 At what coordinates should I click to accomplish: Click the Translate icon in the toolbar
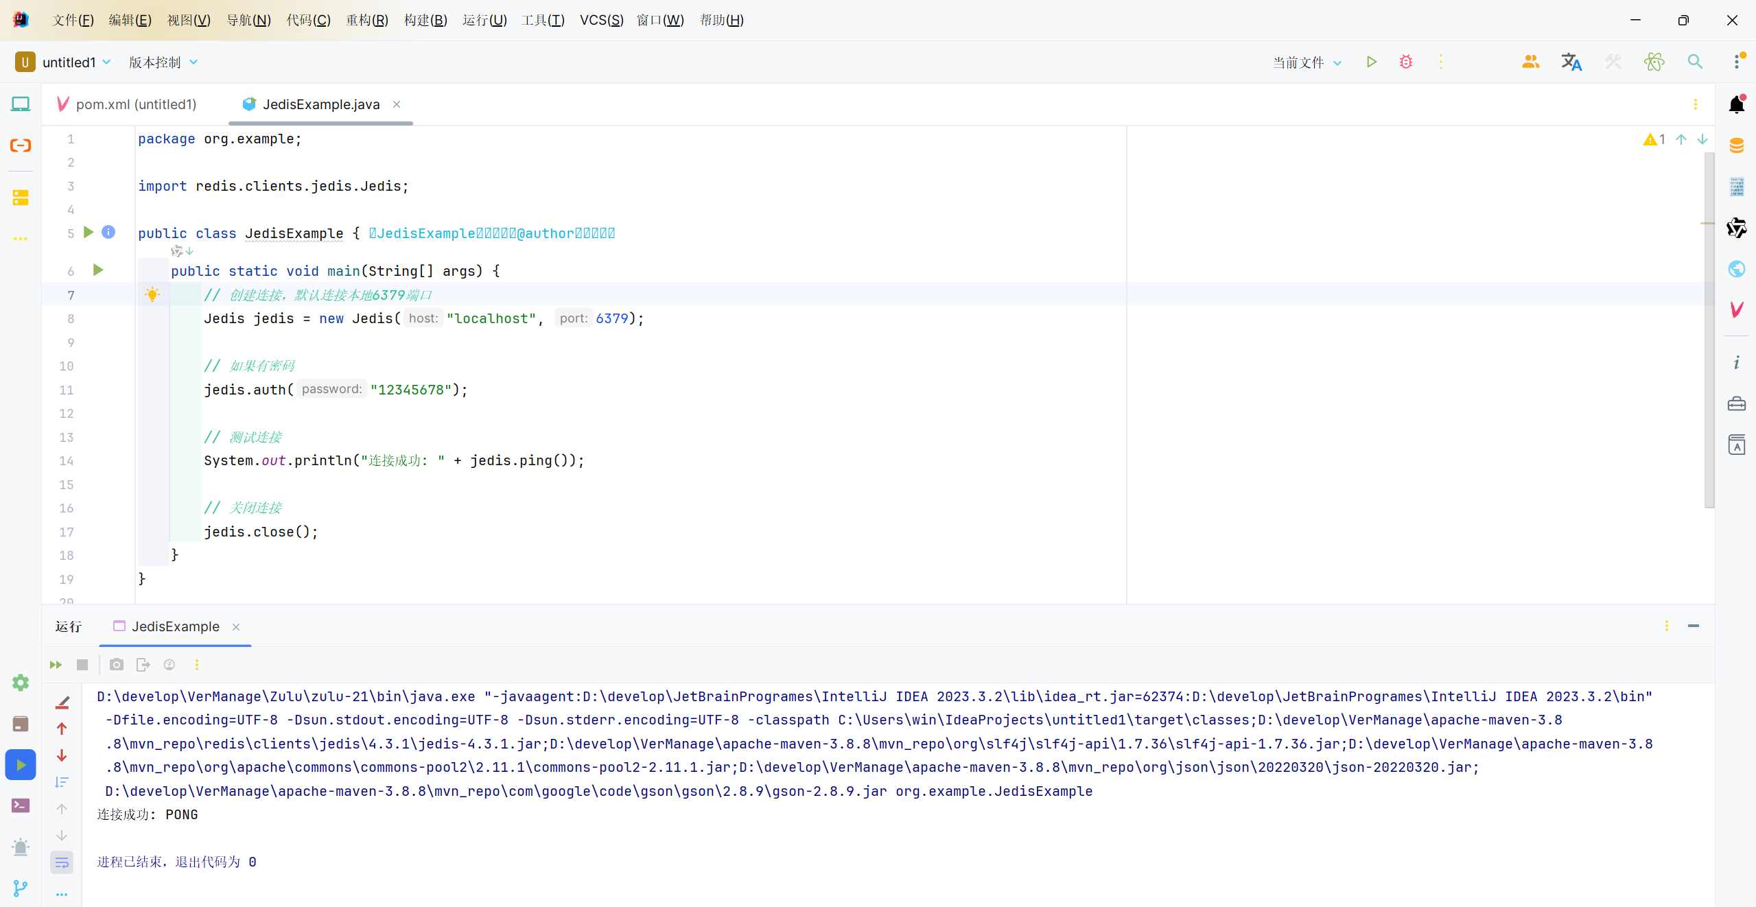[1571, 62]
